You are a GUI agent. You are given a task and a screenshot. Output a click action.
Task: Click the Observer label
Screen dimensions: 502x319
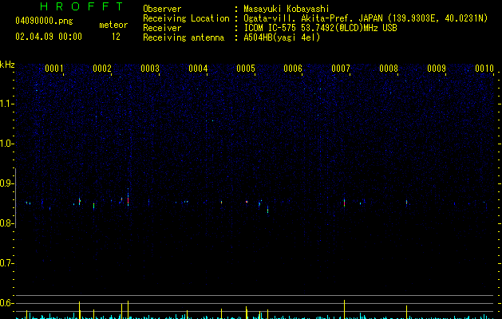(162, 9)
